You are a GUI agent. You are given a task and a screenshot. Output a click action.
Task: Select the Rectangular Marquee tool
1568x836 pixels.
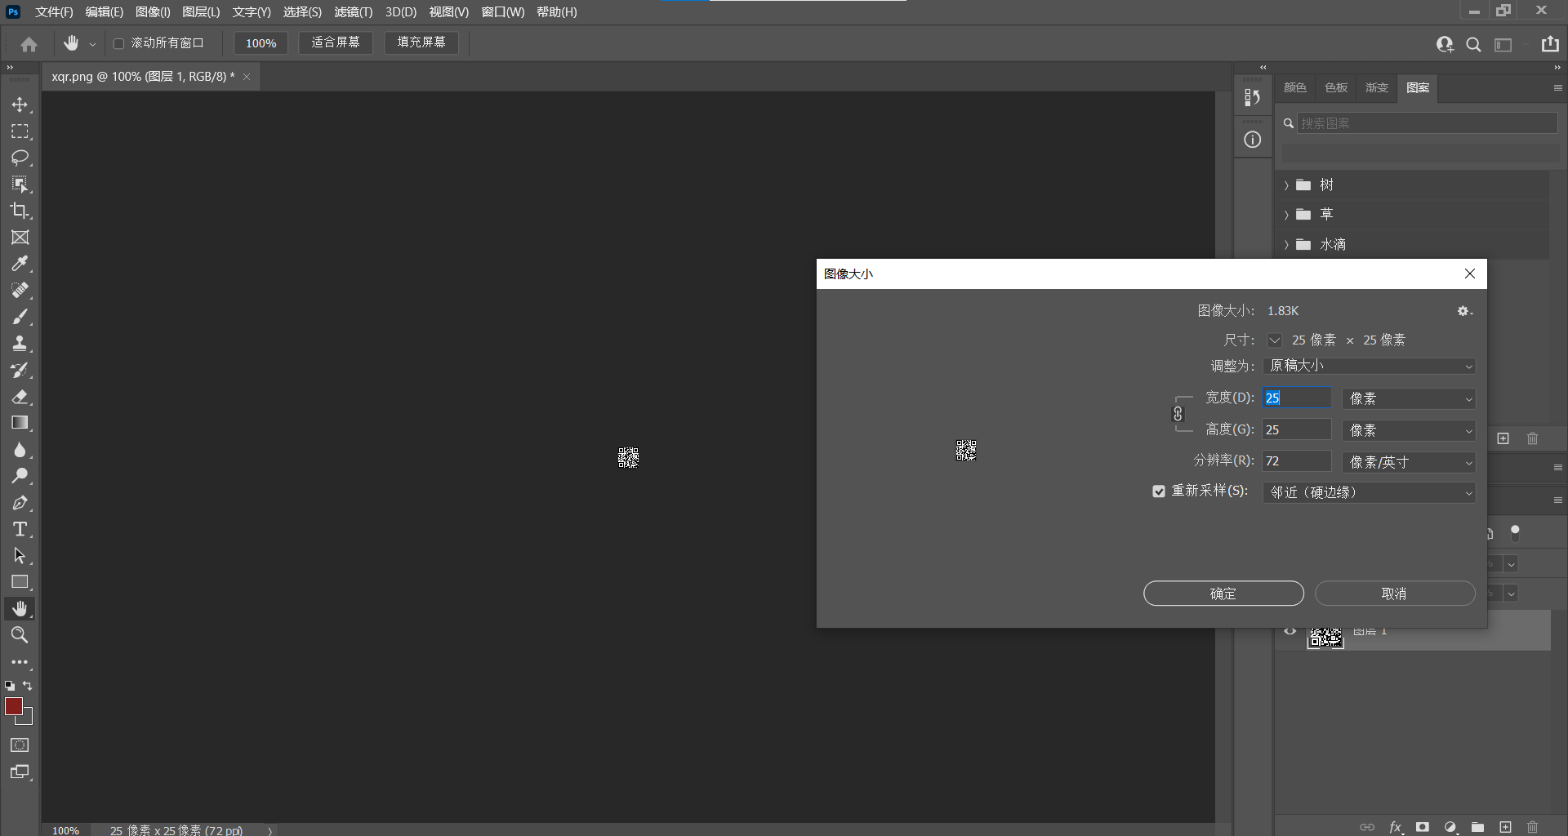pos(20,131)
